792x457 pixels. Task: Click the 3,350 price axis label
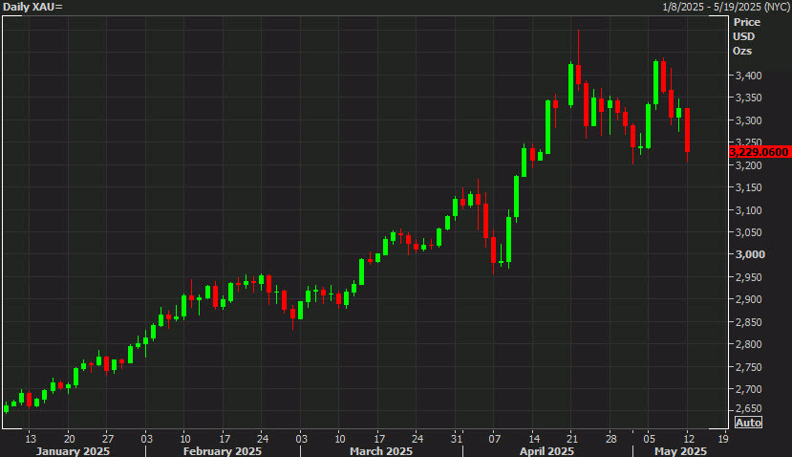coord(749,98)
